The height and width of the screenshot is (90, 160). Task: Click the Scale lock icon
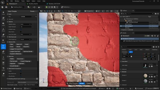click(131, 56)
